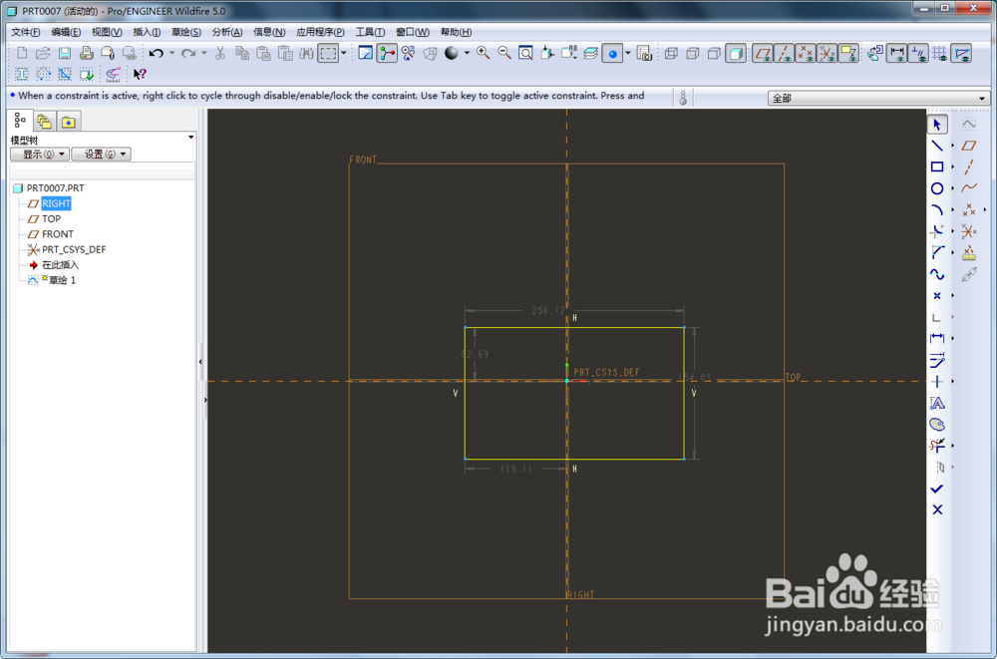Click the Redo arrow
This screenshot has height=659, width=997.
(188, 54)
